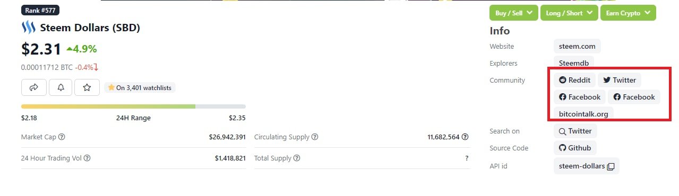Expand the Buy / Sell dropdown
This screenshot has height=196, width=679.
click(514, 13)
